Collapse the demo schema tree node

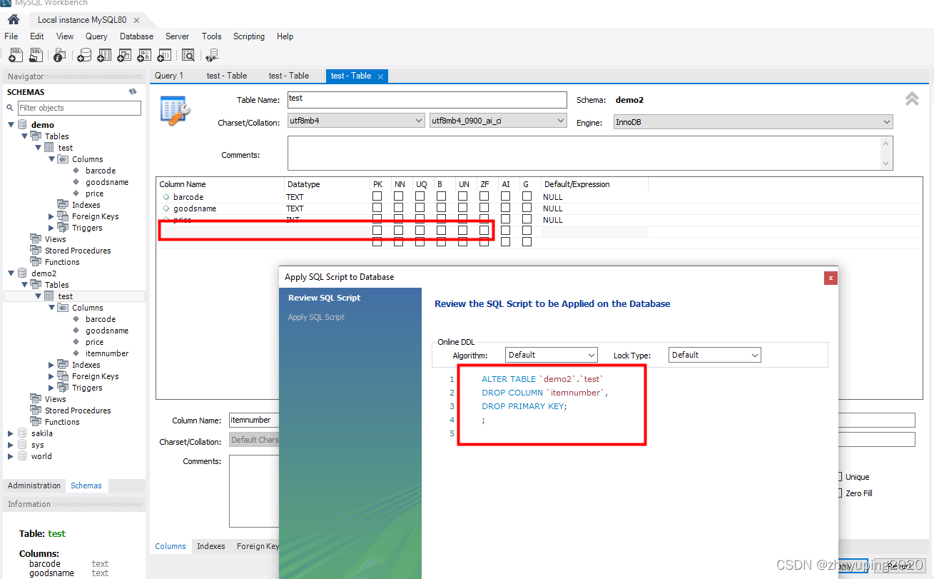click(x=11, y=125)
